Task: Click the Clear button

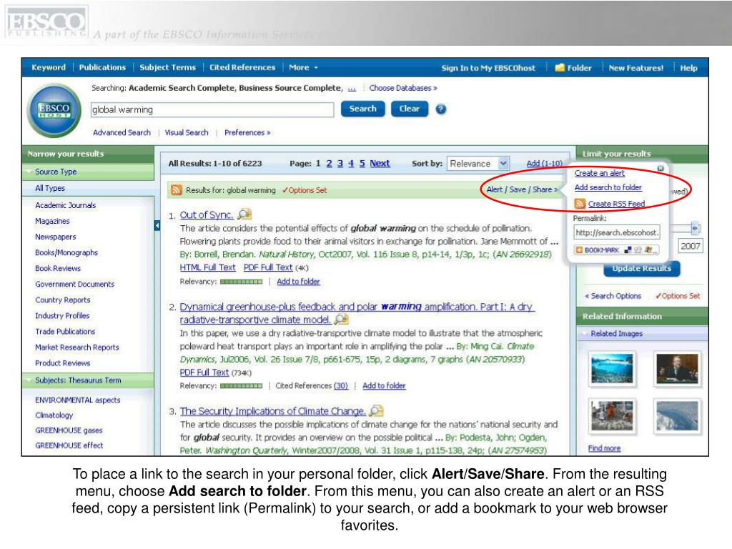Action: [x=410, y=109]
